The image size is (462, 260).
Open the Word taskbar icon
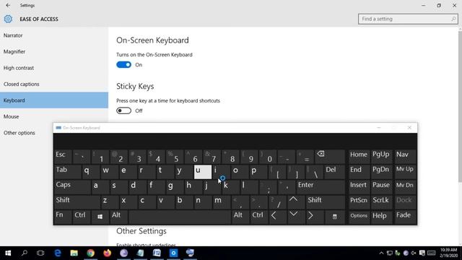157,253
